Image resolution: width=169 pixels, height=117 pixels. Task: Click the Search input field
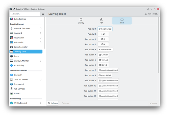[25, 14]
